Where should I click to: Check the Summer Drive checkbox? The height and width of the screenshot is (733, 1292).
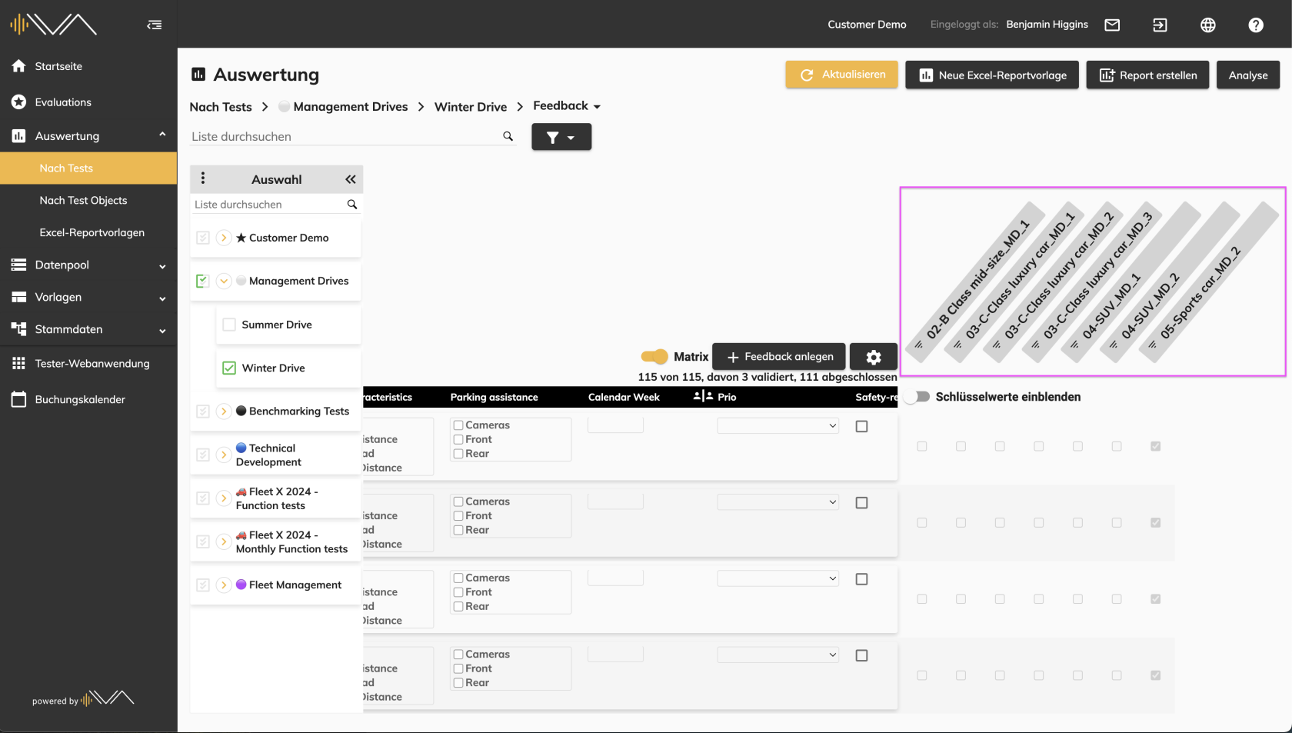tap(229, 325)
